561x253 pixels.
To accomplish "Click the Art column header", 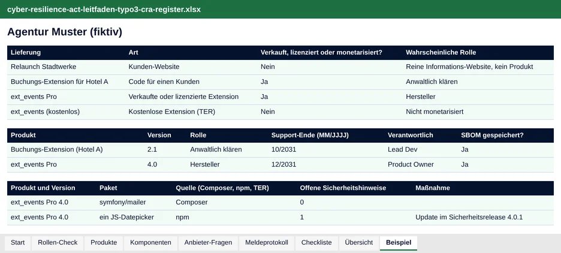I will (x=134, y=52).
